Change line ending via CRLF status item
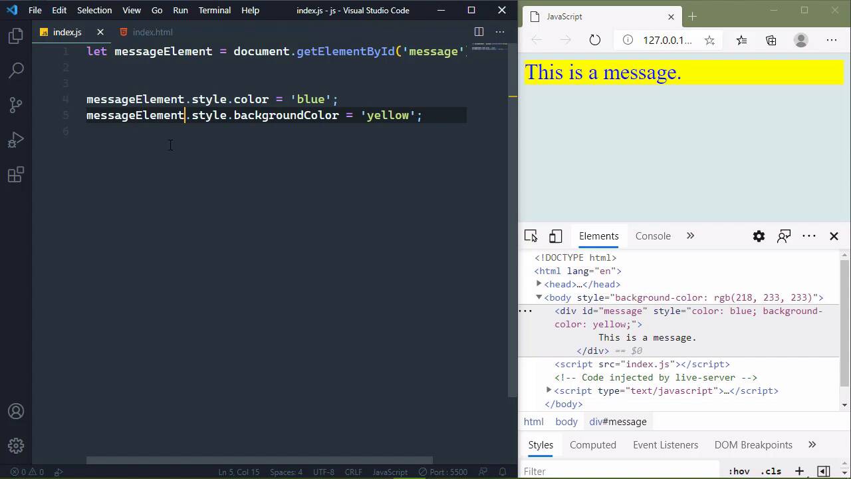 352,472
